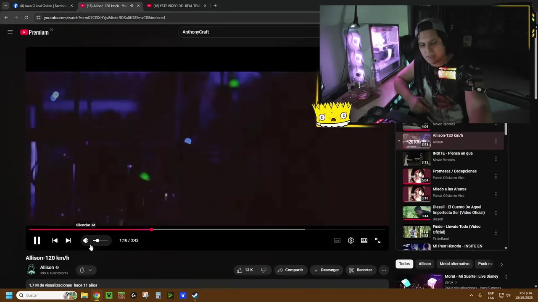Select the Metal alternativo filter chip
Screen dimensions: 538x302
tap(454, 264)
